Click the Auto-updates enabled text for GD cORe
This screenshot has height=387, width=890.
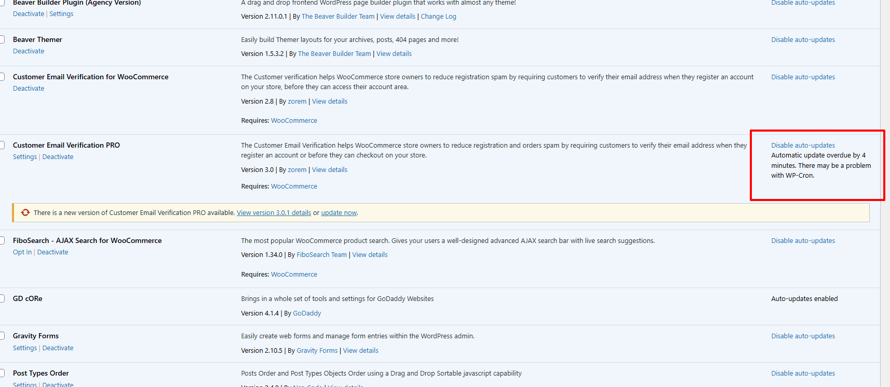pos(804,299)
